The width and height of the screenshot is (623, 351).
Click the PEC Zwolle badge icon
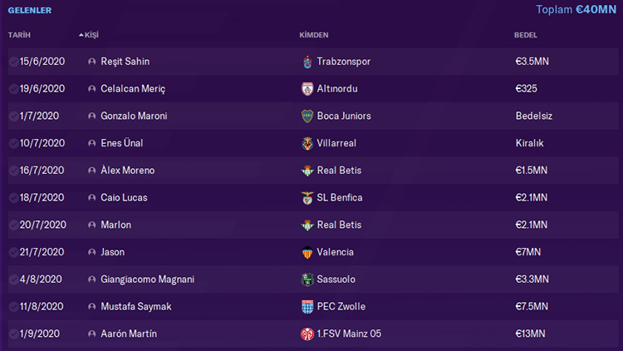307,307
